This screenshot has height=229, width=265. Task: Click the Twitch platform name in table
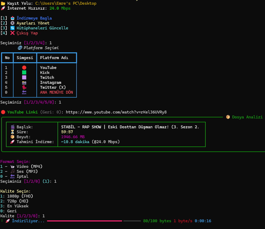coord(47,77)
